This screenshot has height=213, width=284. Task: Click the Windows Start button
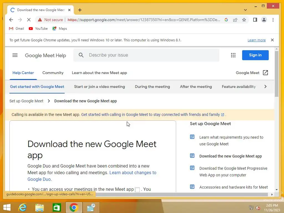[x=7, y=207]
